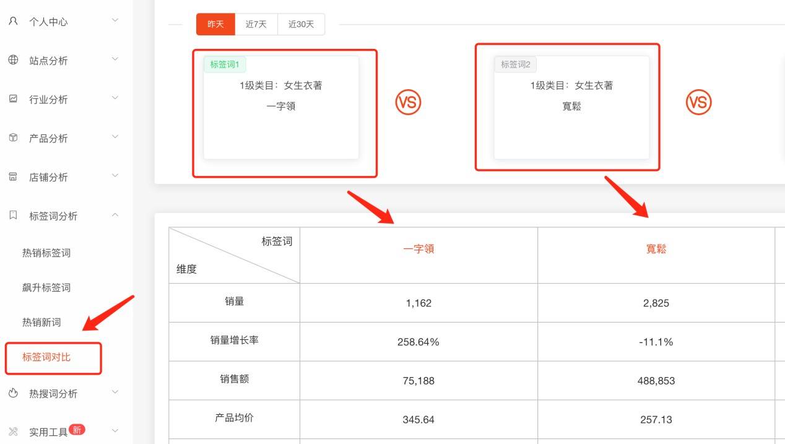Select the 标签词2 card for 寬鬆
This screenshot has width=785, height=444.
coord(571,107)
